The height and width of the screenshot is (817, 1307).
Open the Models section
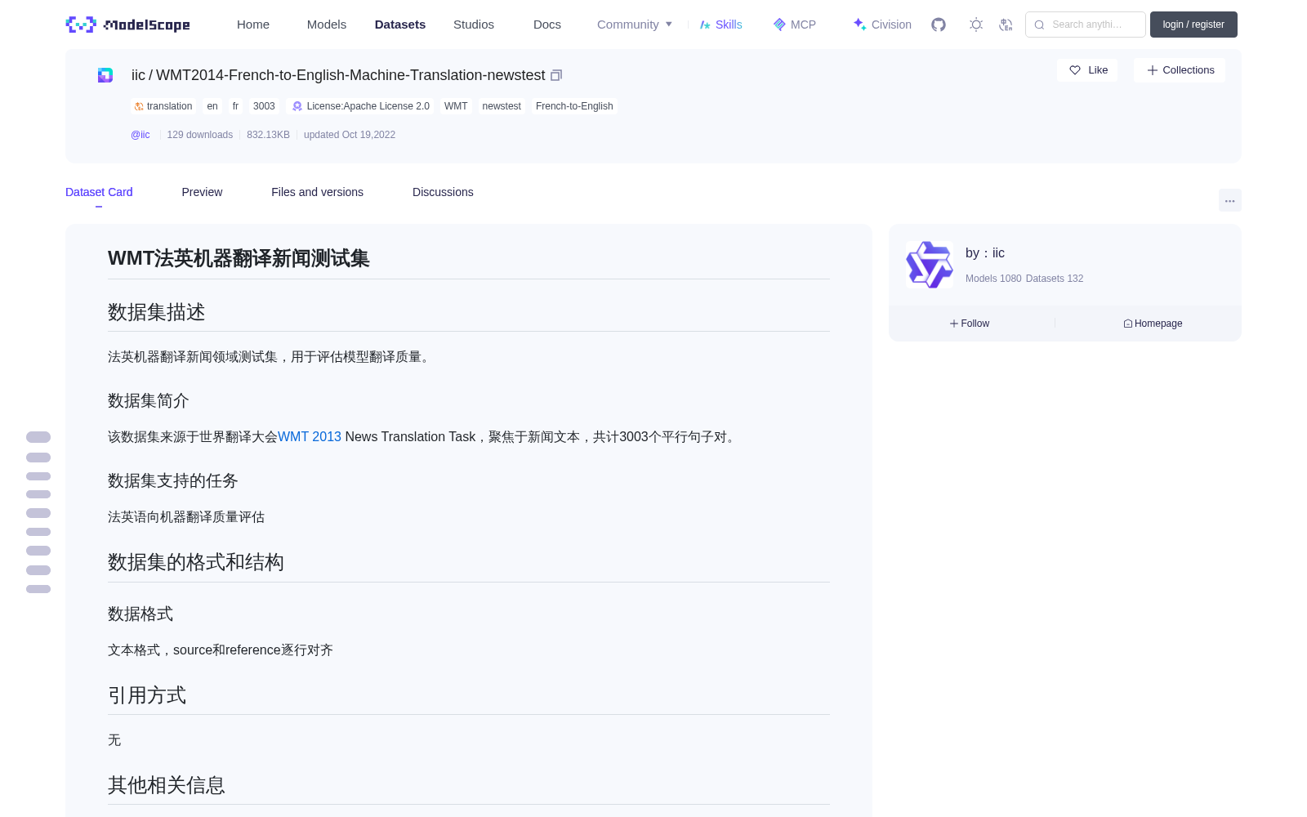(x=327, y=25)
